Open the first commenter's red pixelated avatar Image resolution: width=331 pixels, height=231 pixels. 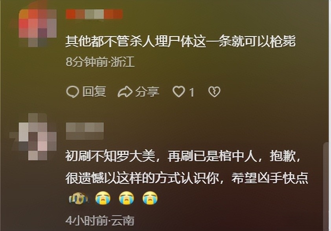(37, 27)
